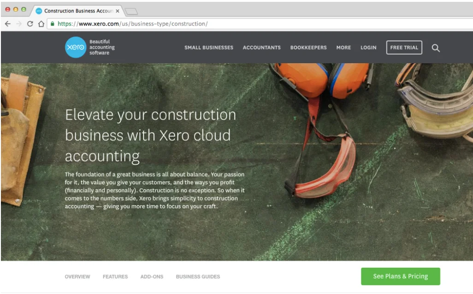473x294 pixels.
Task: Click the green macOS fullscreen button
Action: click(24, 9)
